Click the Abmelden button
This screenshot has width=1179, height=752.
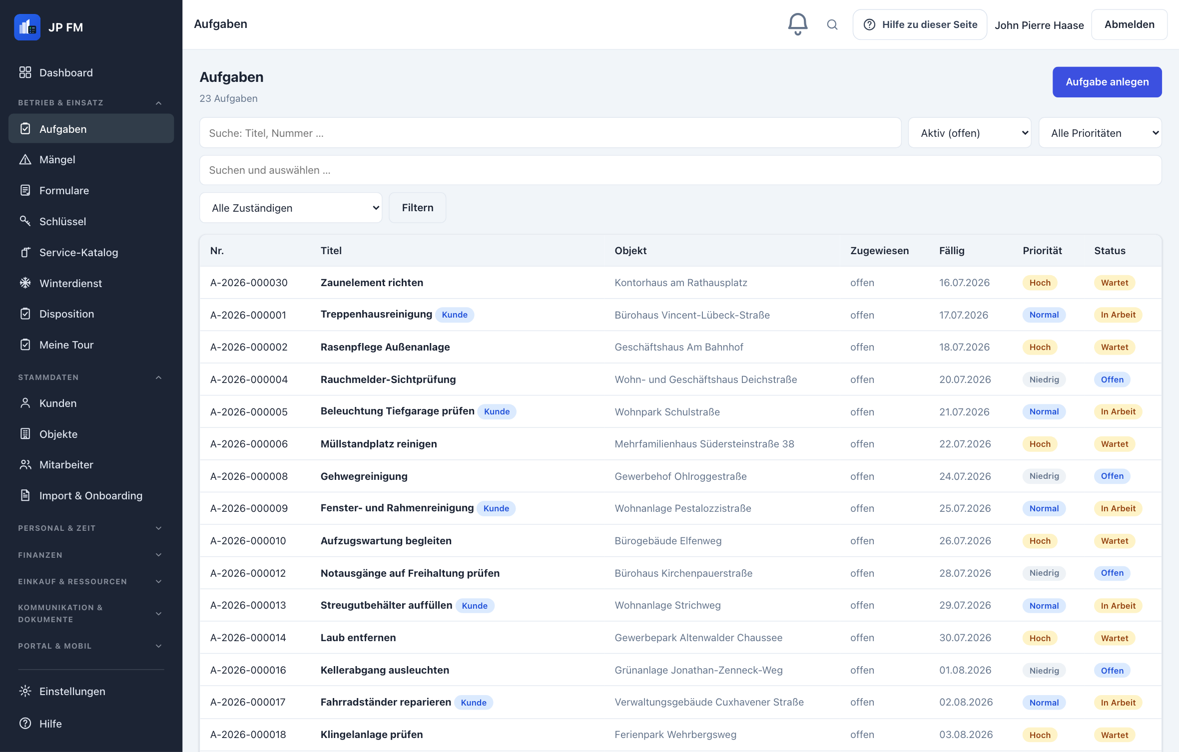[x=1129, y=24]
